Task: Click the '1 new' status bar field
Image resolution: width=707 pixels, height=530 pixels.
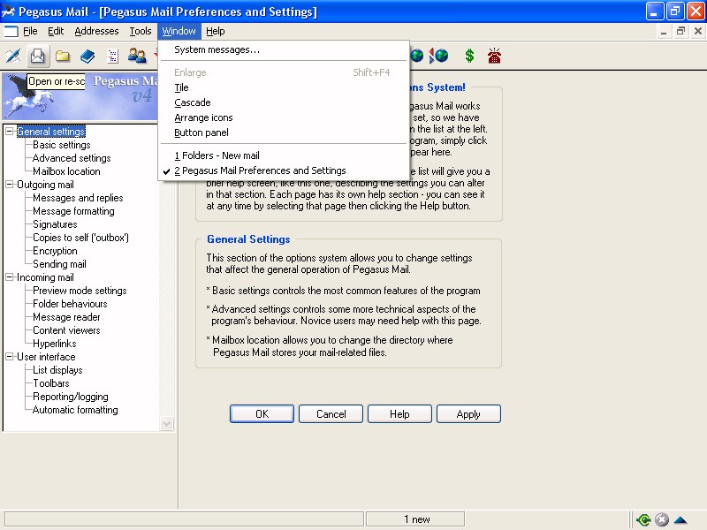Action: (x=415, y=519)
